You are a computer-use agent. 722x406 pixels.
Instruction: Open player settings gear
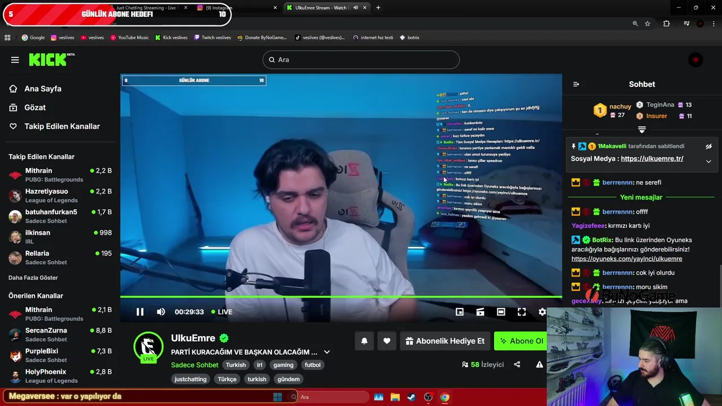(542, 312)
